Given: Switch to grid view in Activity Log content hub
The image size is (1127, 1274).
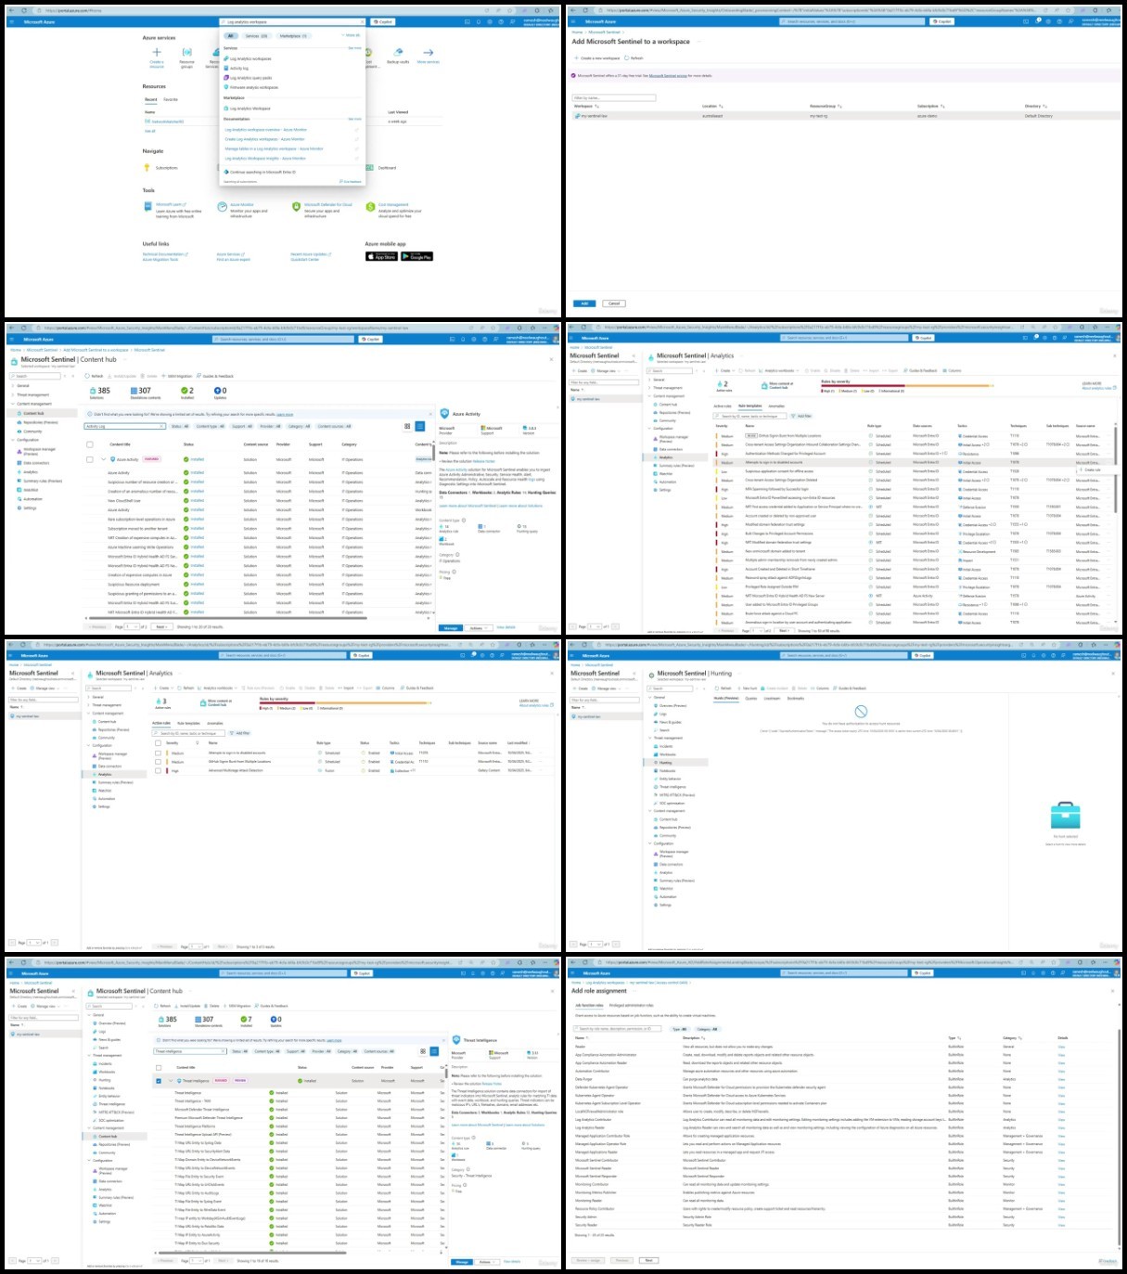Looking at the screenshot, I should (407, 427).
